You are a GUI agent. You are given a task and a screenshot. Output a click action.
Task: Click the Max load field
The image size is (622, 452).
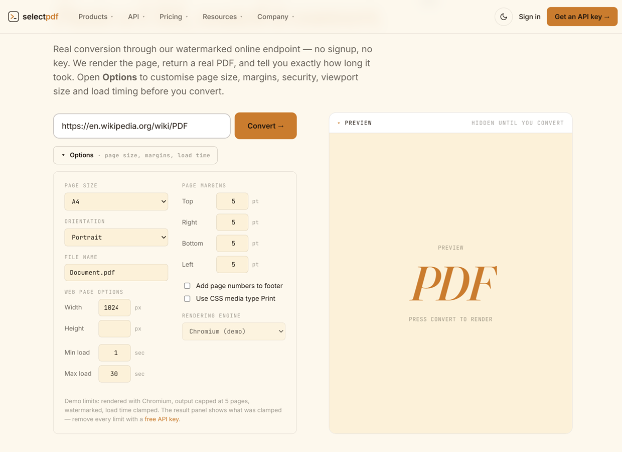click(114, 374)
